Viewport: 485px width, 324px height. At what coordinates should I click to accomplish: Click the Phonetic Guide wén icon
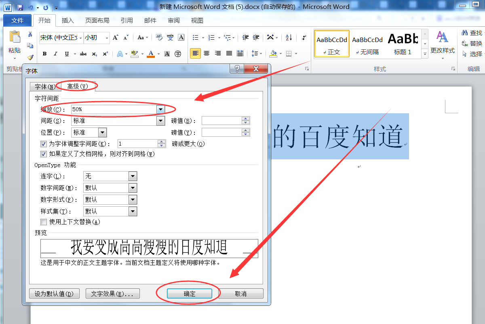pyautogui.click(x=170, y=37)
